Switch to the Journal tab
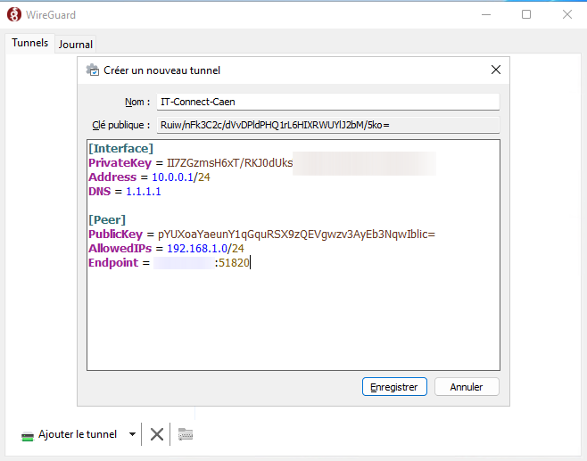The image size is (587, 461). pos(76,45)
